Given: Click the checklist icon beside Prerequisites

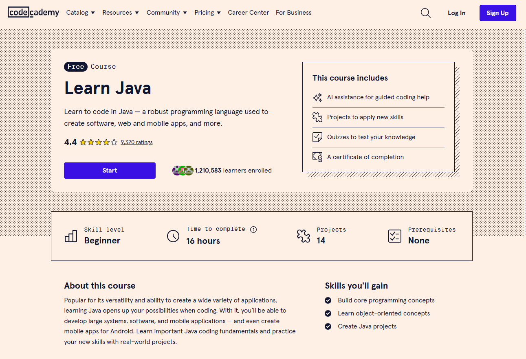Looking at the screenshot, I should 395,236.
